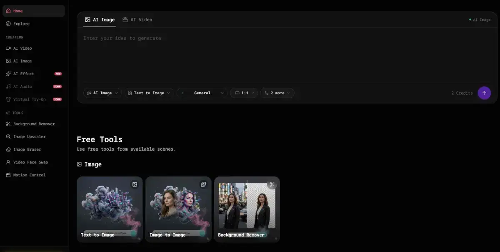
Task: Open the Text to Image mode dropdown
Action: point(149,93)
